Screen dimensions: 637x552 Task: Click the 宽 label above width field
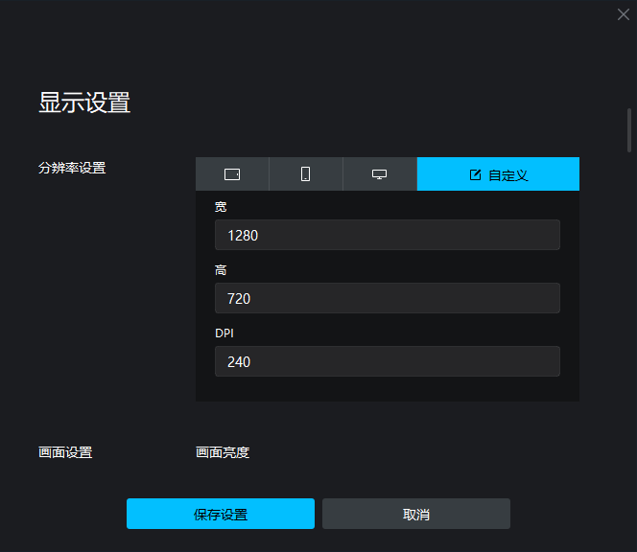221,207
